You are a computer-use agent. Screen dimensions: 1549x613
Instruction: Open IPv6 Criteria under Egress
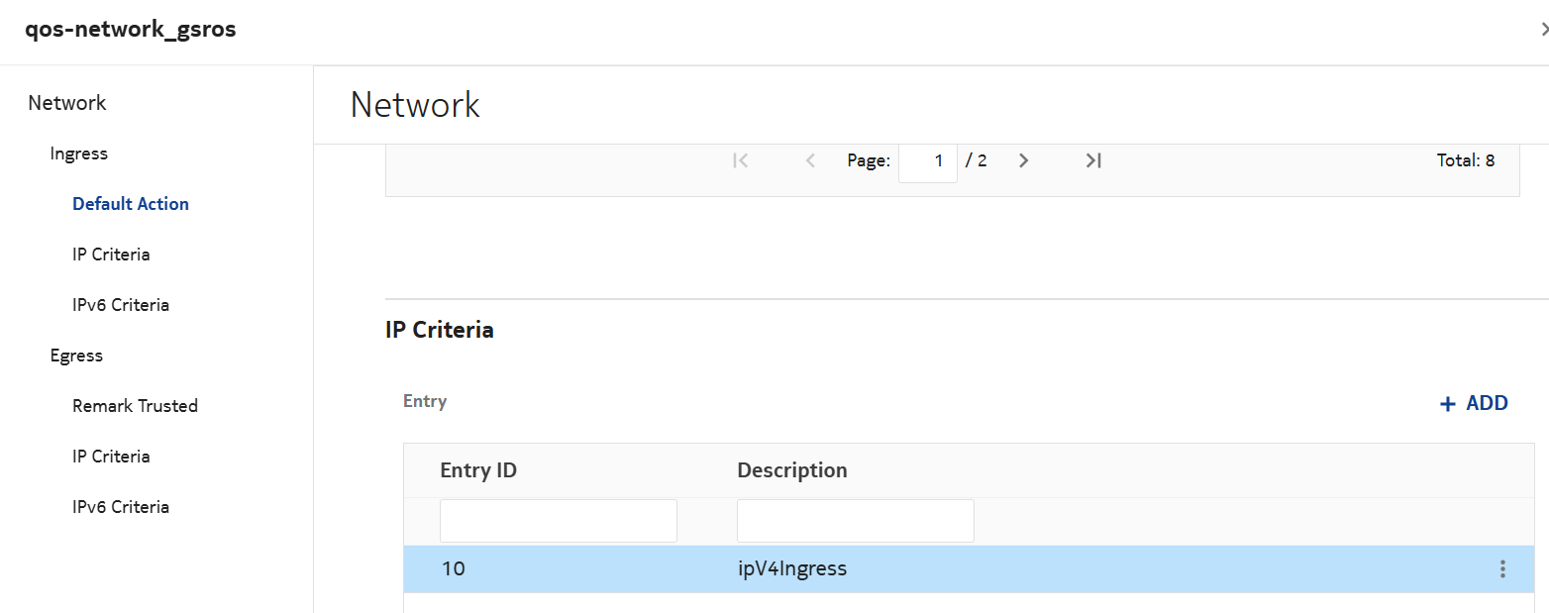pos(121,507)
